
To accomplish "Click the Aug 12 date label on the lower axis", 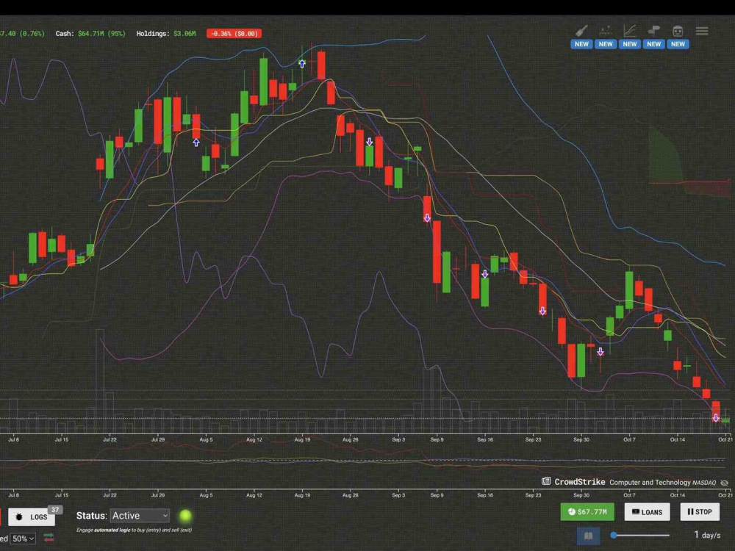I will [x=254, y=494].
